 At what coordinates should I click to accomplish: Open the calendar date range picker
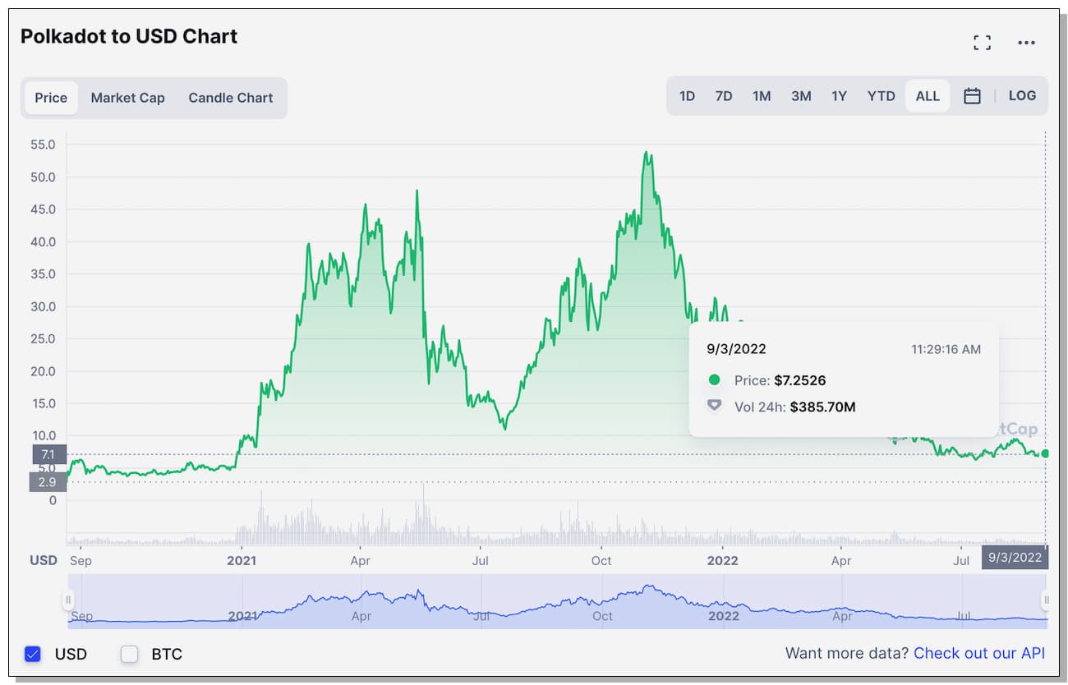pos(972,96)
